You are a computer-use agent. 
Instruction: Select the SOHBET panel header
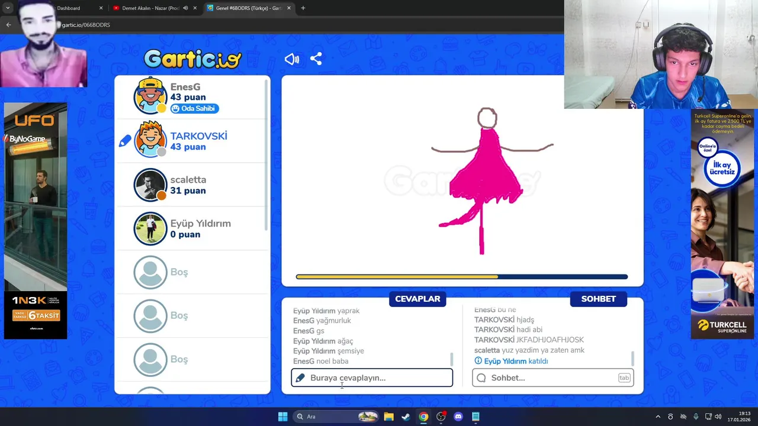coord(598,299)
